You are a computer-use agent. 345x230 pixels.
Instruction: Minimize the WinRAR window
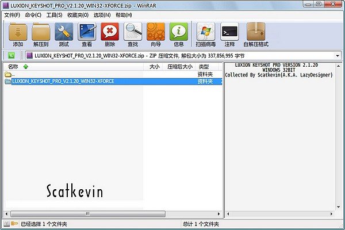[308, 4]
